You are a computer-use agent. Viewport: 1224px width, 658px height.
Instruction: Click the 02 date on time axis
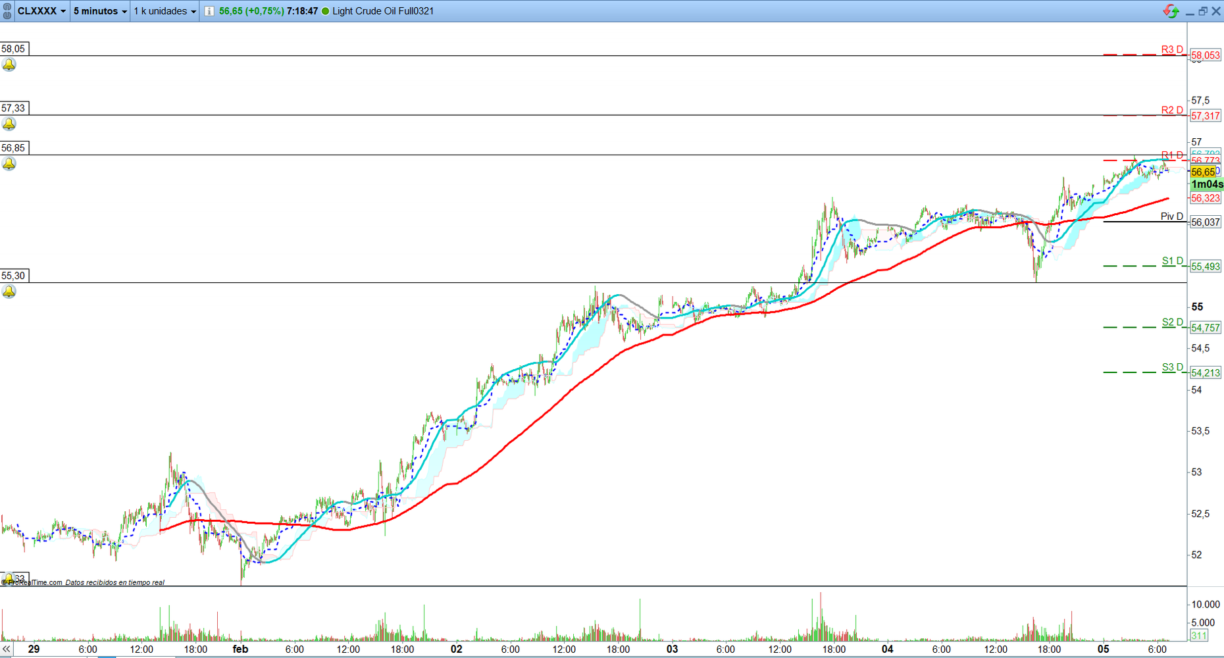pos(456,649)
